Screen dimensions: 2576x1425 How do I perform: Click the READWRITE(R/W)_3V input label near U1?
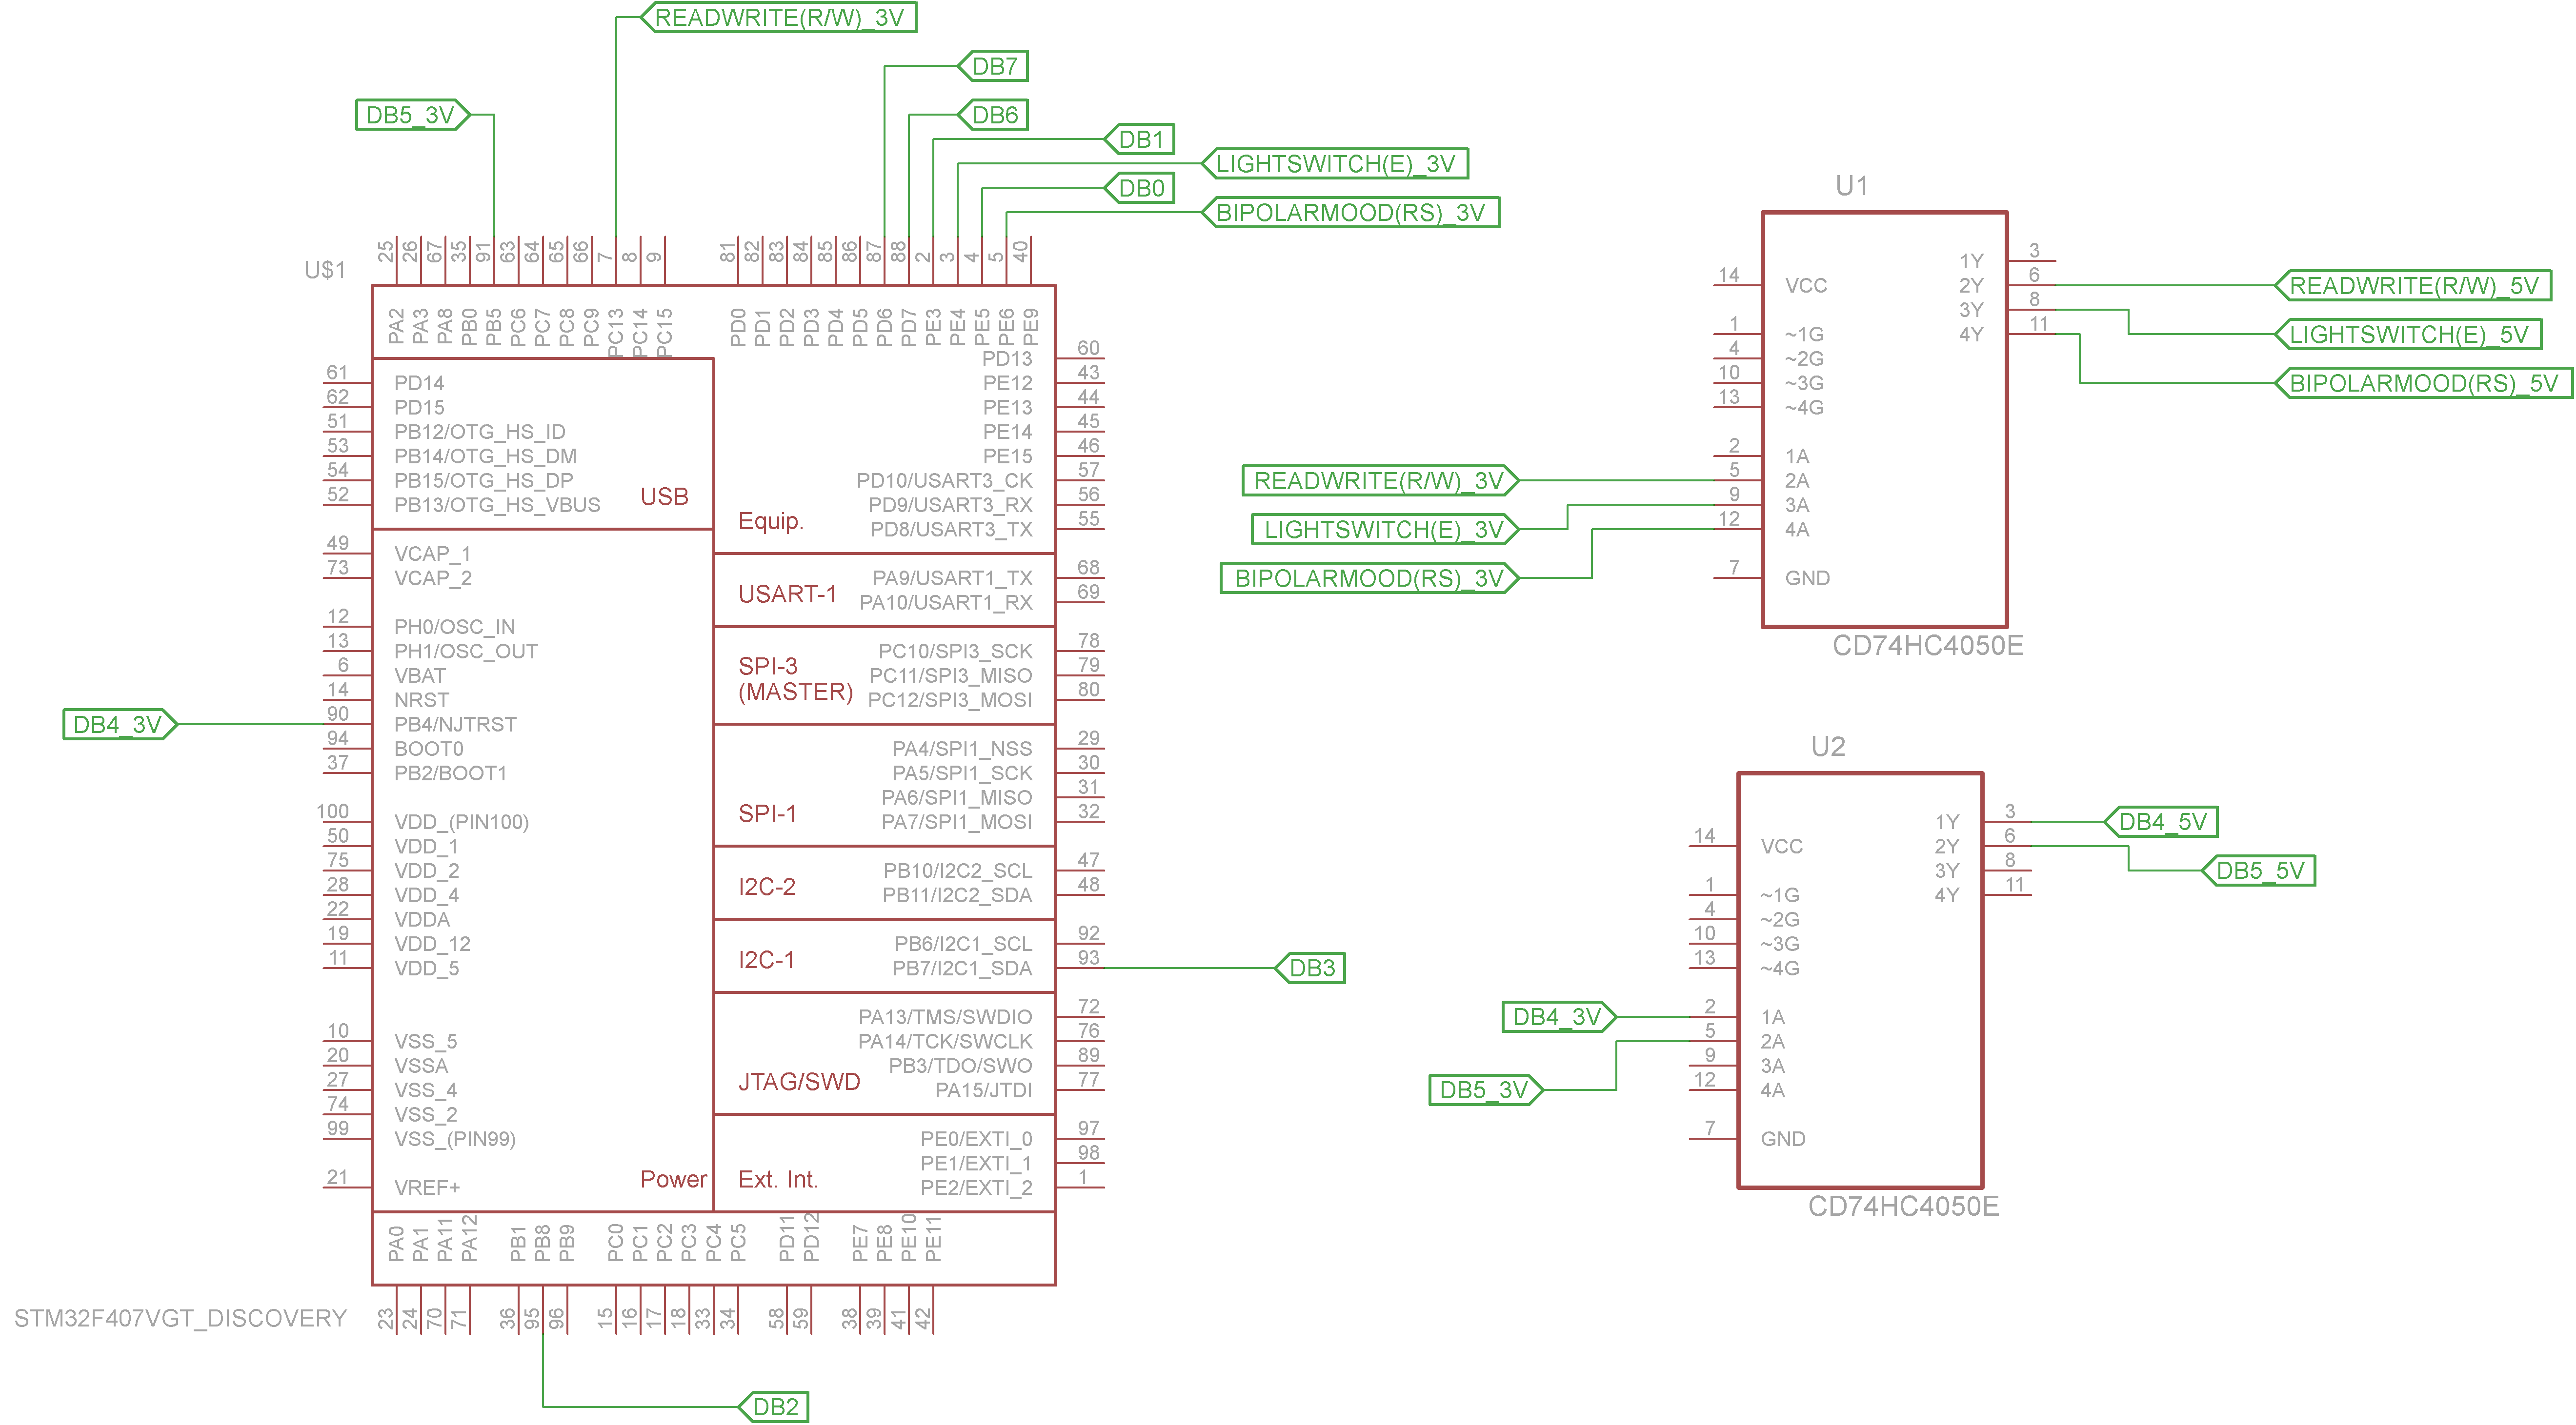[x=1381, y=481]
